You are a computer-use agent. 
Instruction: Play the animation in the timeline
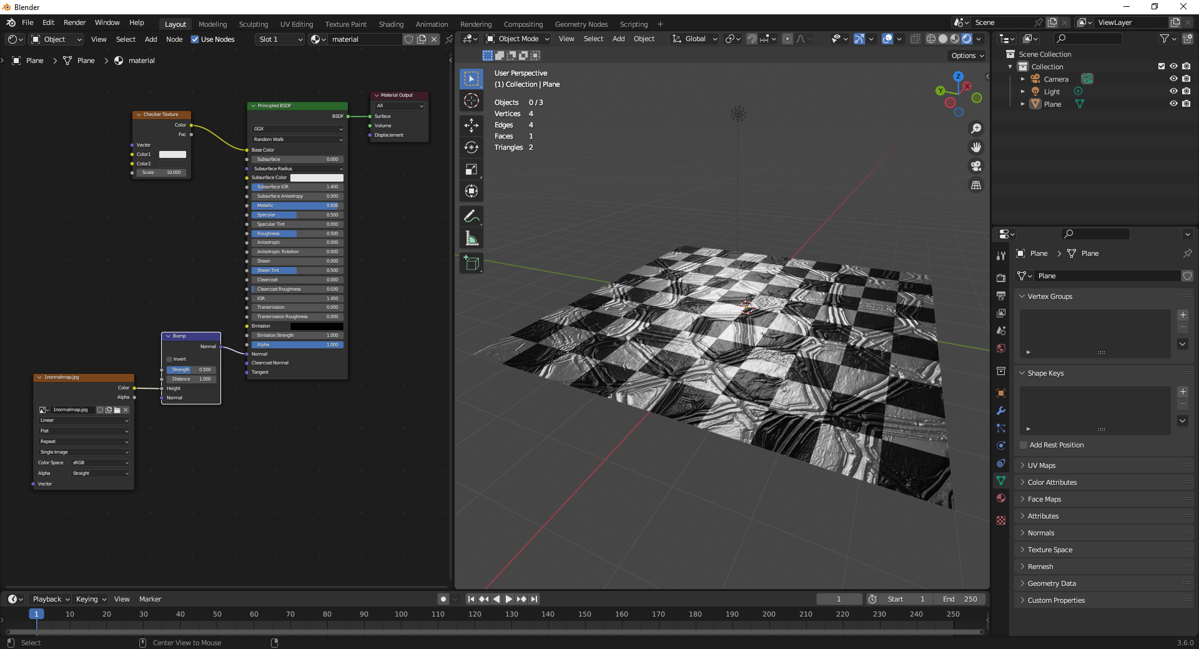click(509, 599)
